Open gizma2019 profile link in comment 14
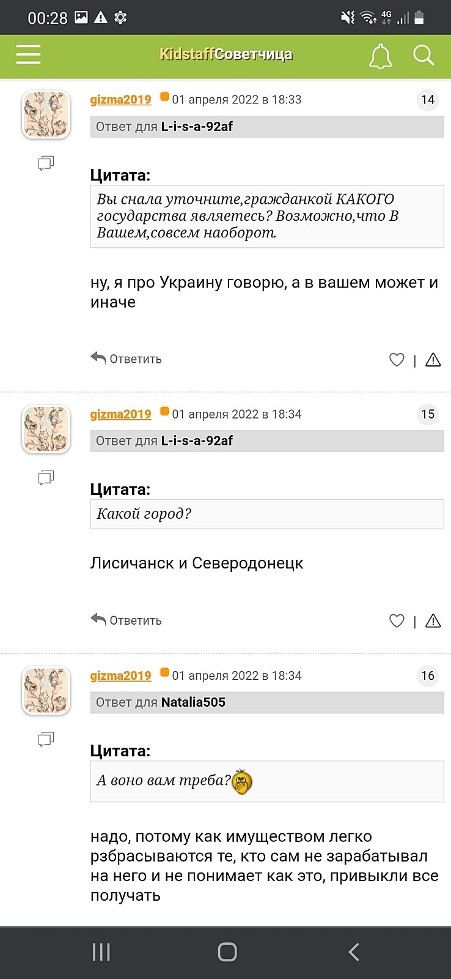451x979 pixels. pyautogui.click(x=120, y=100)
